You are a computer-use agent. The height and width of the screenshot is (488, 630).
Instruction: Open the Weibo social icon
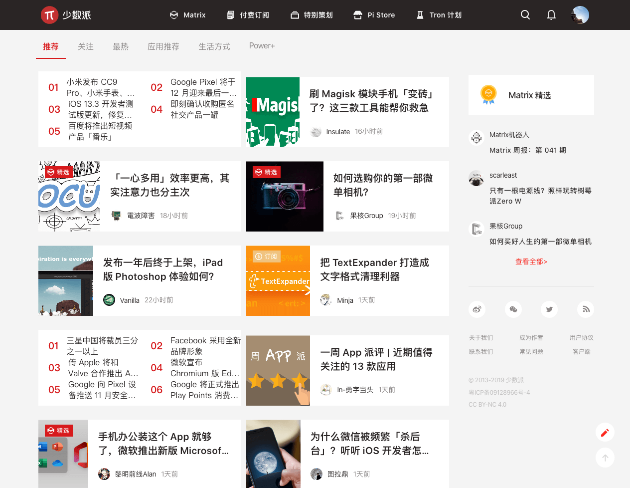[x=477, y=309]
